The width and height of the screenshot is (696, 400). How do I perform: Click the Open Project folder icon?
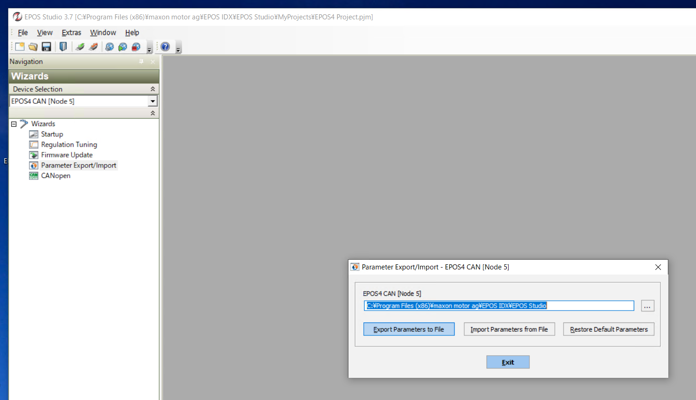(33, 47)
